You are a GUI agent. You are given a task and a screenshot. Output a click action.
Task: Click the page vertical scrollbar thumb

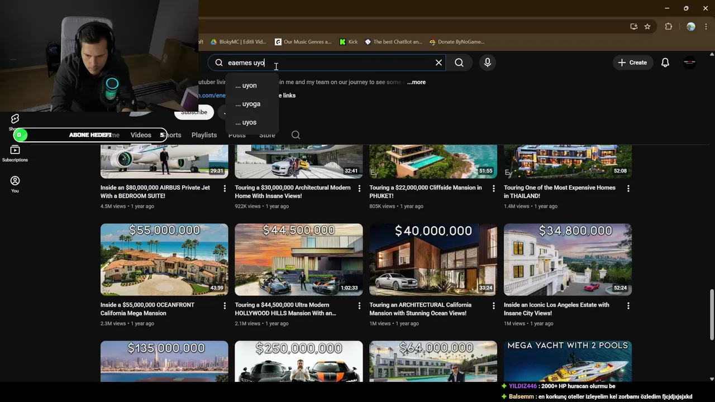[x=712, y=314]
